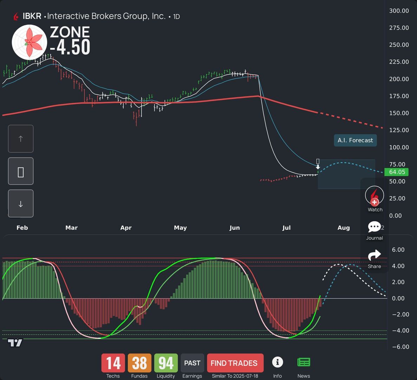Click the 1D timeframe label

coord(176,17)
